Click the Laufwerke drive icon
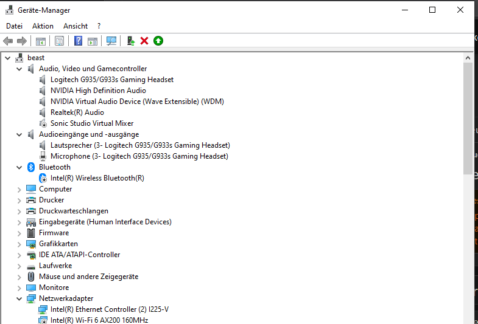This screenshot has height=324, width=478. (31, 266)
